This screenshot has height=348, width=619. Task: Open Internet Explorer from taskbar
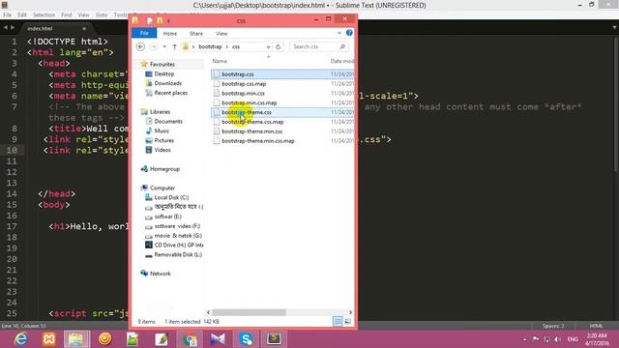tap(20, 338)
